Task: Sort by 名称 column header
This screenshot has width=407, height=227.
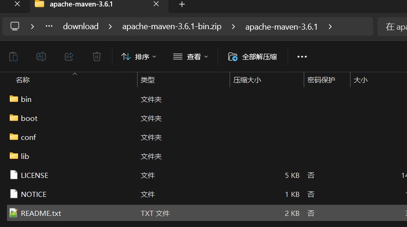Action: (23, 80)
